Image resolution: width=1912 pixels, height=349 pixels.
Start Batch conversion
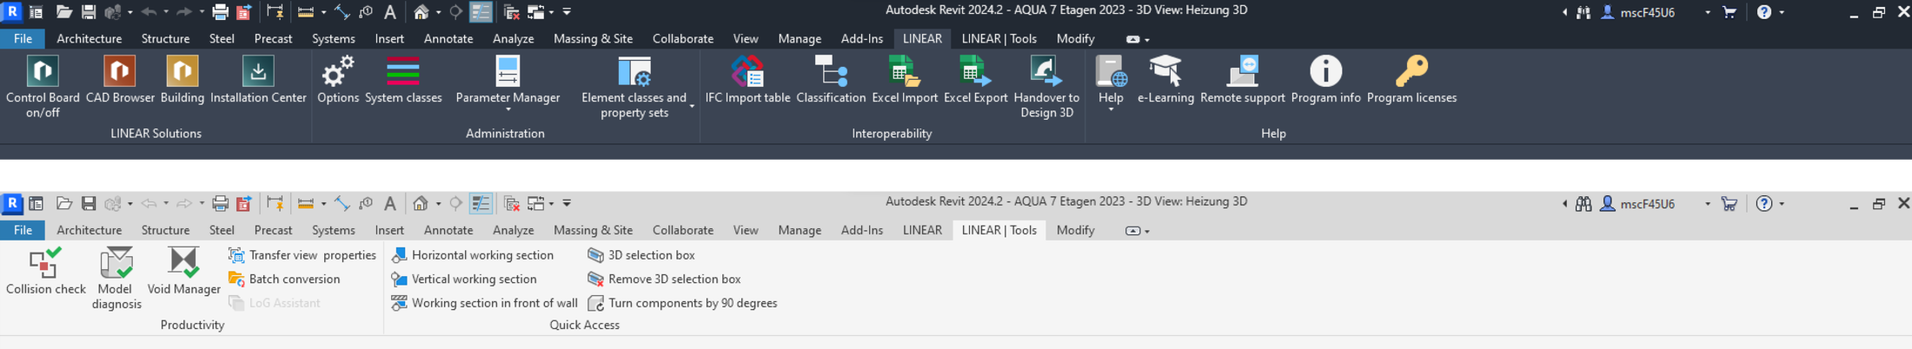click(284, 279)
